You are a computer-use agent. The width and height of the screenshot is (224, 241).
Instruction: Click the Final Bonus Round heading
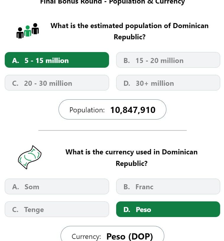coord(112,2)
